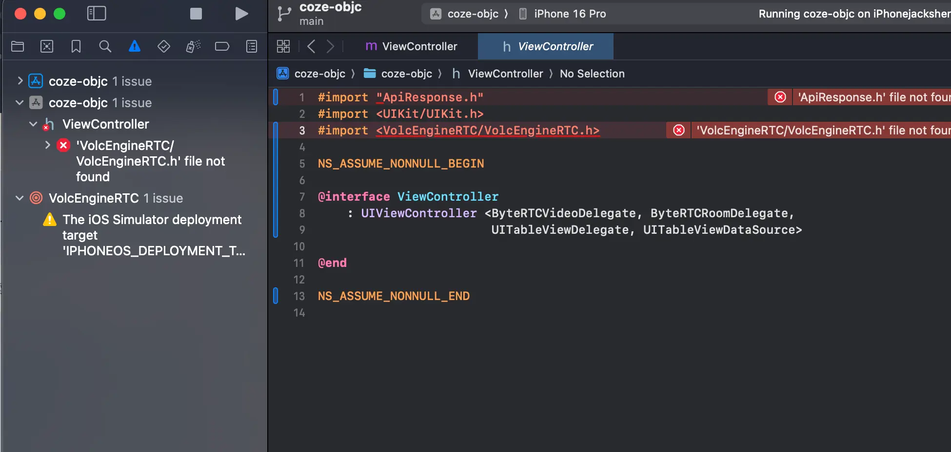
Task: Open the Source Control navigator
Action: pyautogui.click(x=47, y=46)
